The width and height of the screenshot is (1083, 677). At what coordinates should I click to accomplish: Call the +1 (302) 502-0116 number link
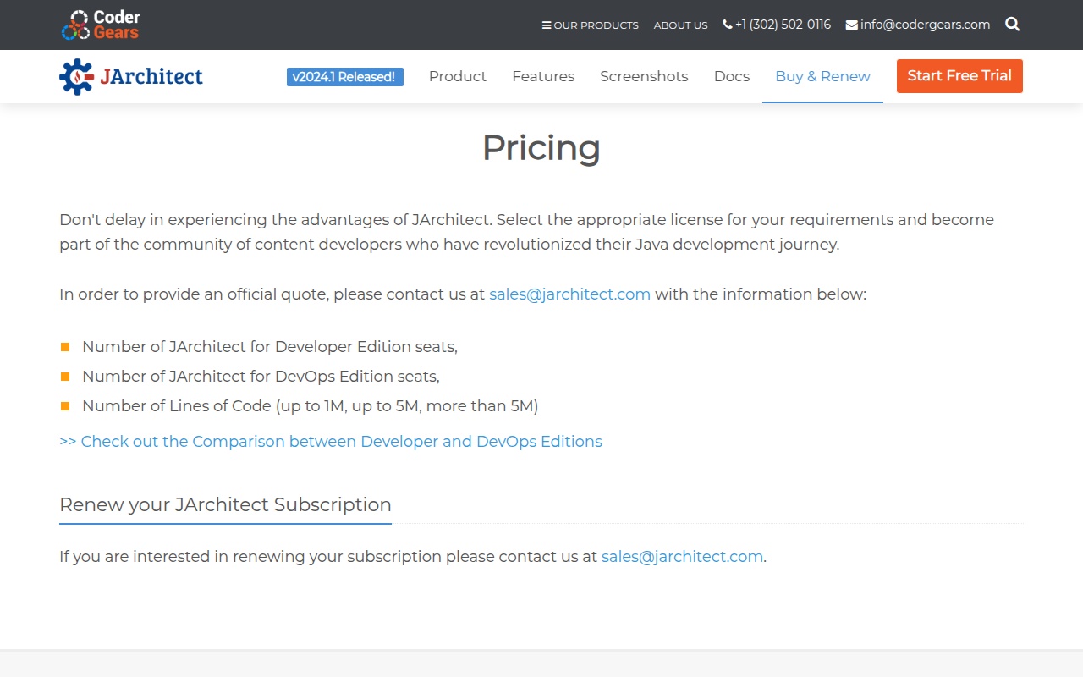click(783, 25)
